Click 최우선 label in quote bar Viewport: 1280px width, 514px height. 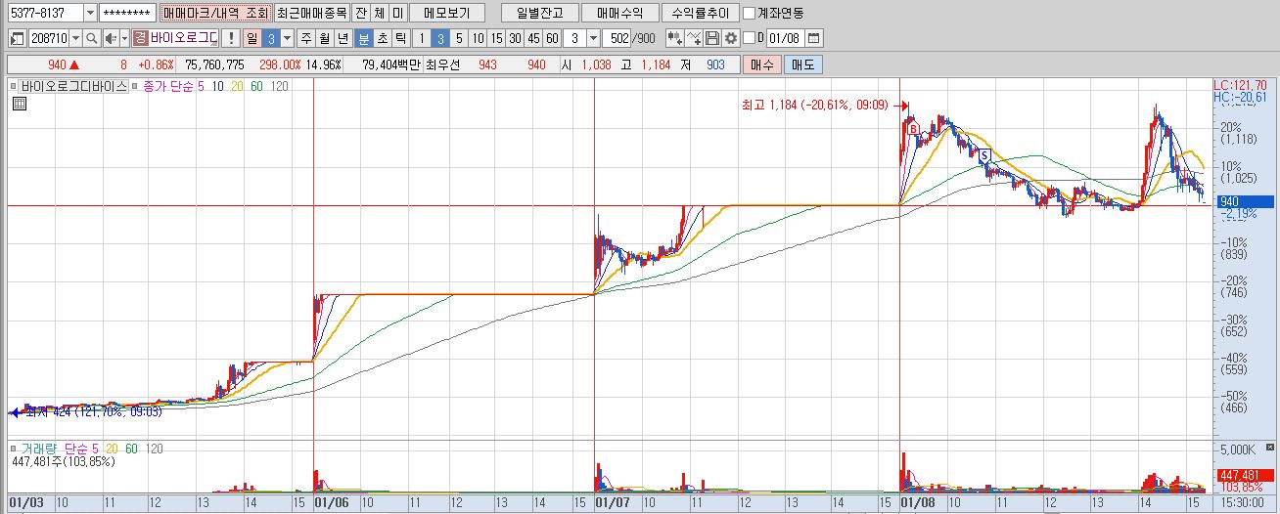pyautogui.click(x=443, y=64)
